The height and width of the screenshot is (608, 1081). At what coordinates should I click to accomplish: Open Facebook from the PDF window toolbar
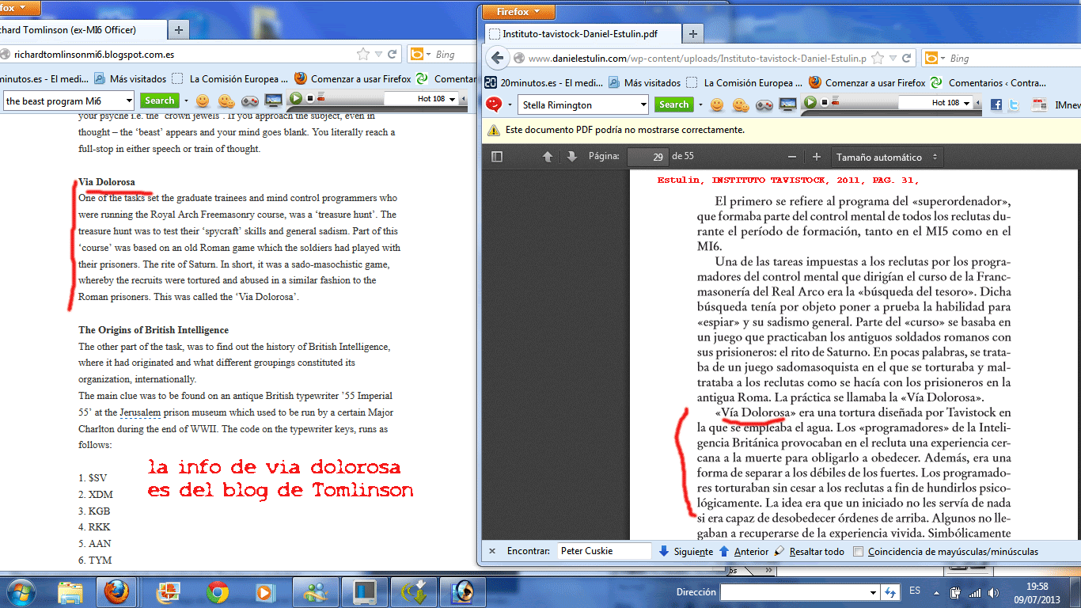pyautogui.click(x=996, y=104)
